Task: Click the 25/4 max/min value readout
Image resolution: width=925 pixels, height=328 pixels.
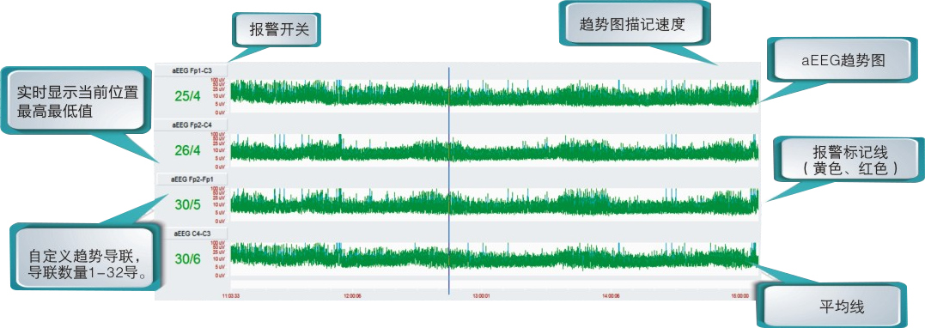Action: [x=187, y=95]
